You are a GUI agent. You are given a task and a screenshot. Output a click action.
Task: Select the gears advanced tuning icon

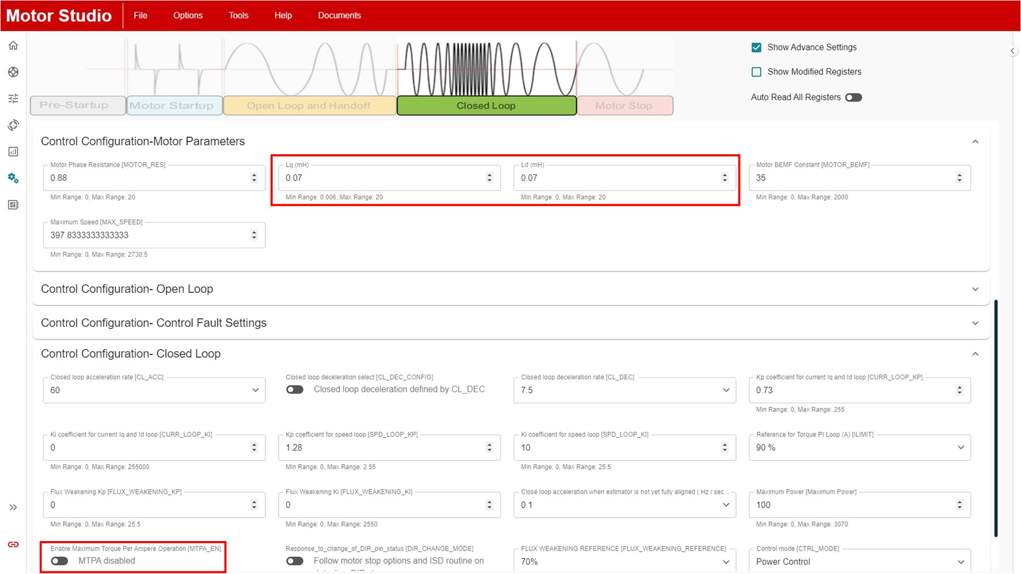13,178
